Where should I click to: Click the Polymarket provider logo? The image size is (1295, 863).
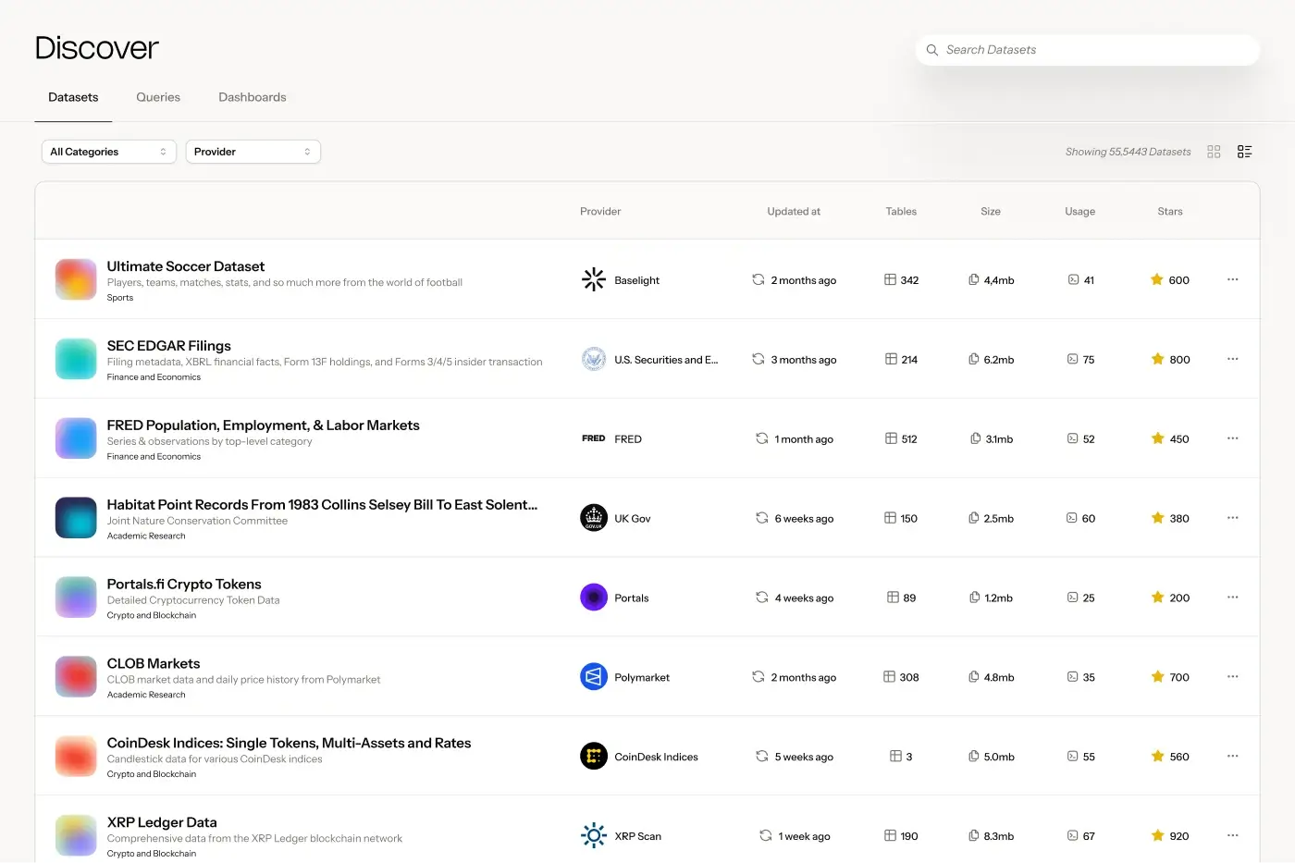click(593, 677)
